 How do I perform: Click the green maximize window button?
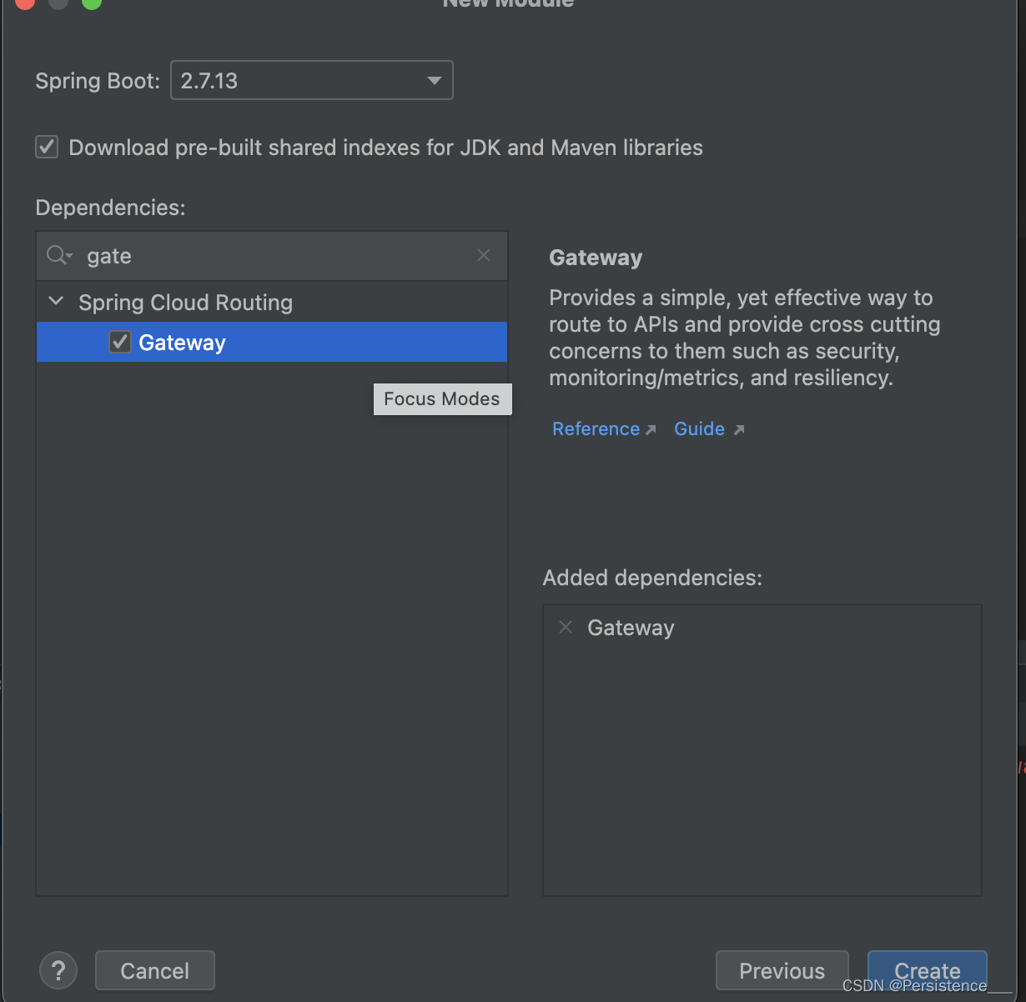click(92, 3)
